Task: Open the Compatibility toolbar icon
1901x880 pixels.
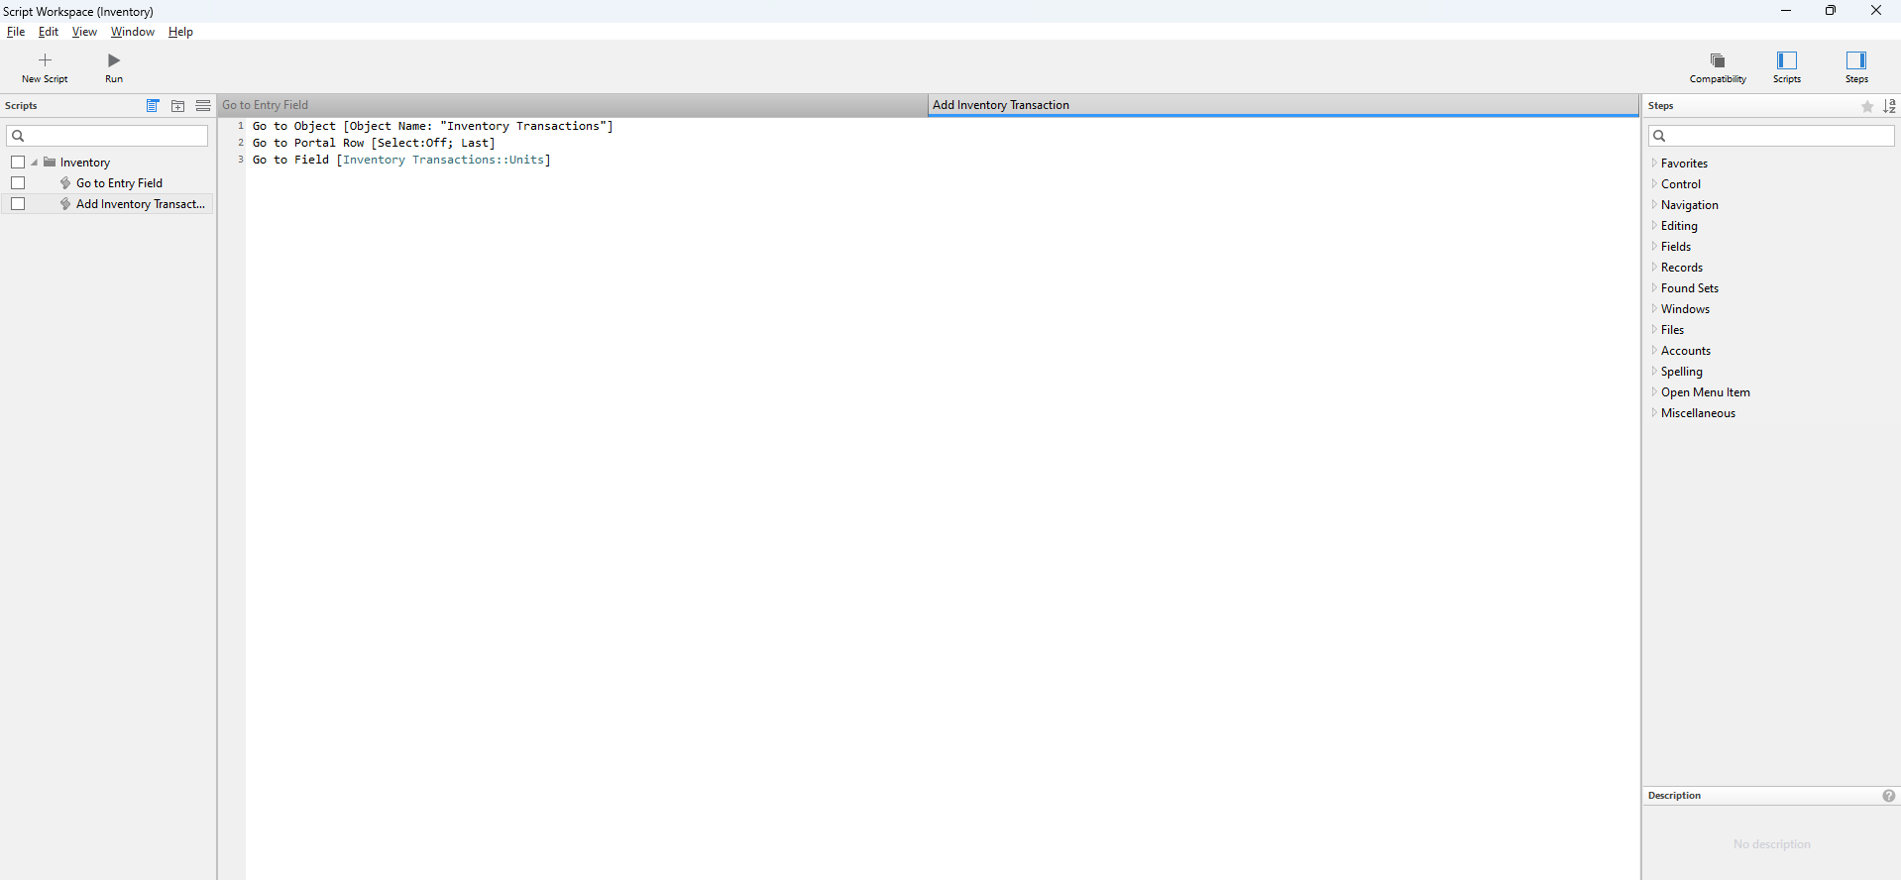Action: coord(1718,60)
